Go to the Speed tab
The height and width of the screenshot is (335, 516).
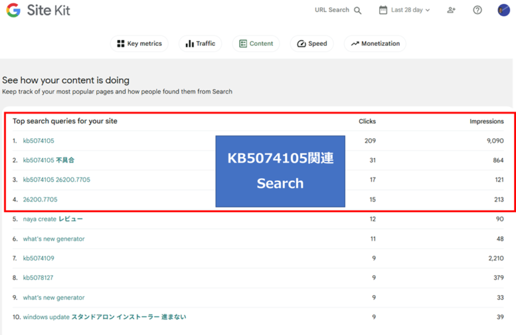tap(312, 43)
